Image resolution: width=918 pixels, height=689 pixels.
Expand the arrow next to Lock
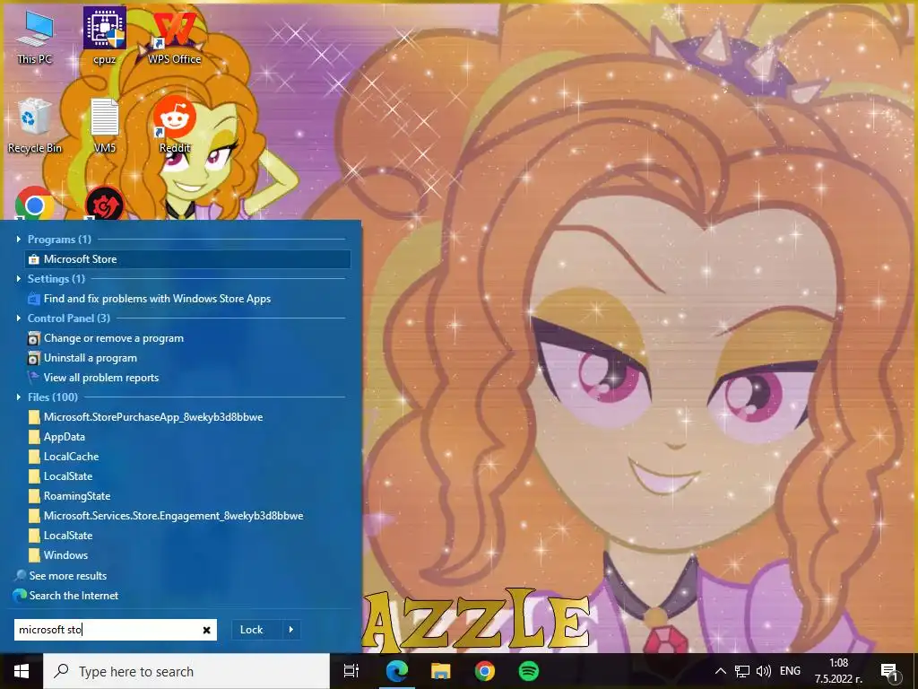coord(291,630)
